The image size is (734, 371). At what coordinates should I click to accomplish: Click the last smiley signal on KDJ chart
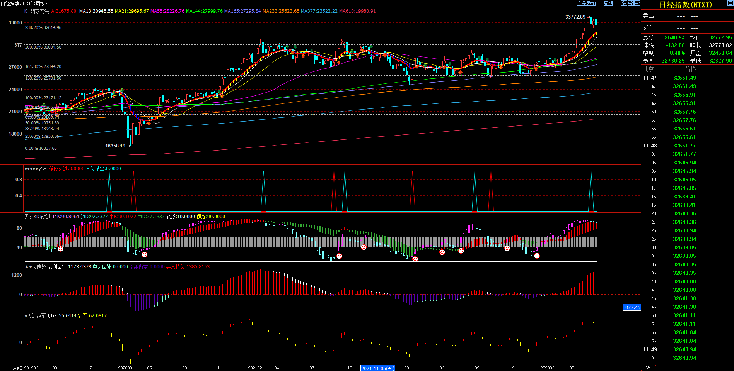537,256
